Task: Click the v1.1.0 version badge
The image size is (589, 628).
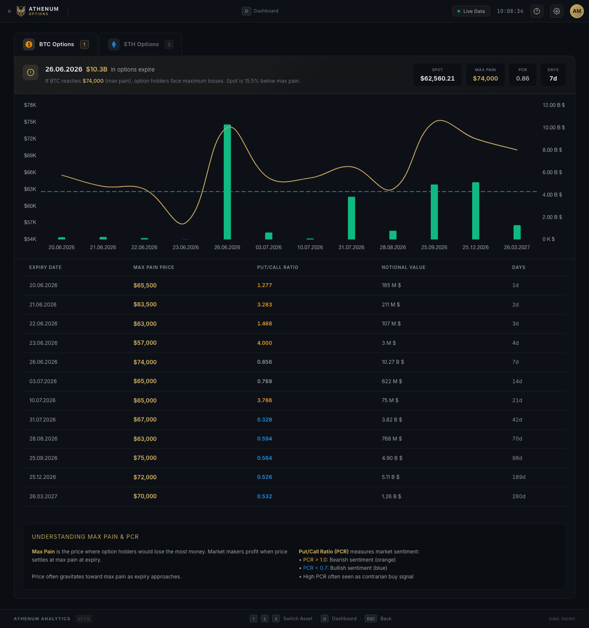Action: (84, 619)
